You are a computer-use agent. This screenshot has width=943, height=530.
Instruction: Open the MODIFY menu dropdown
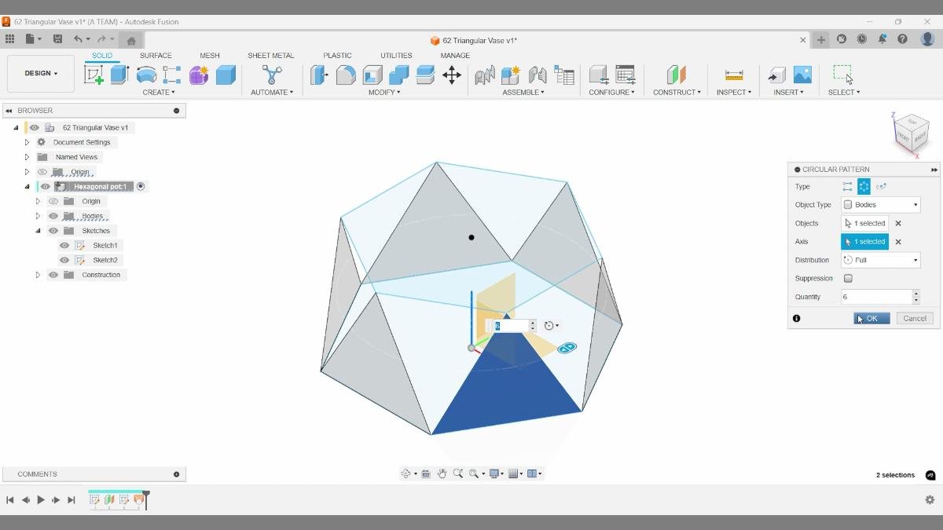[x=384, y=93]
